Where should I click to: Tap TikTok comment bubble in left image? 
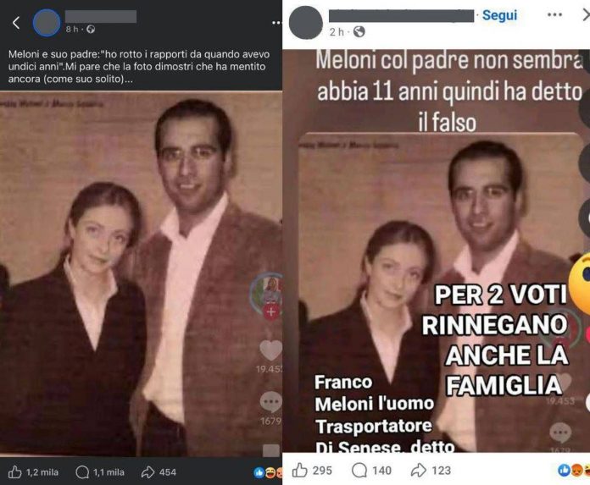click(271, 402)
